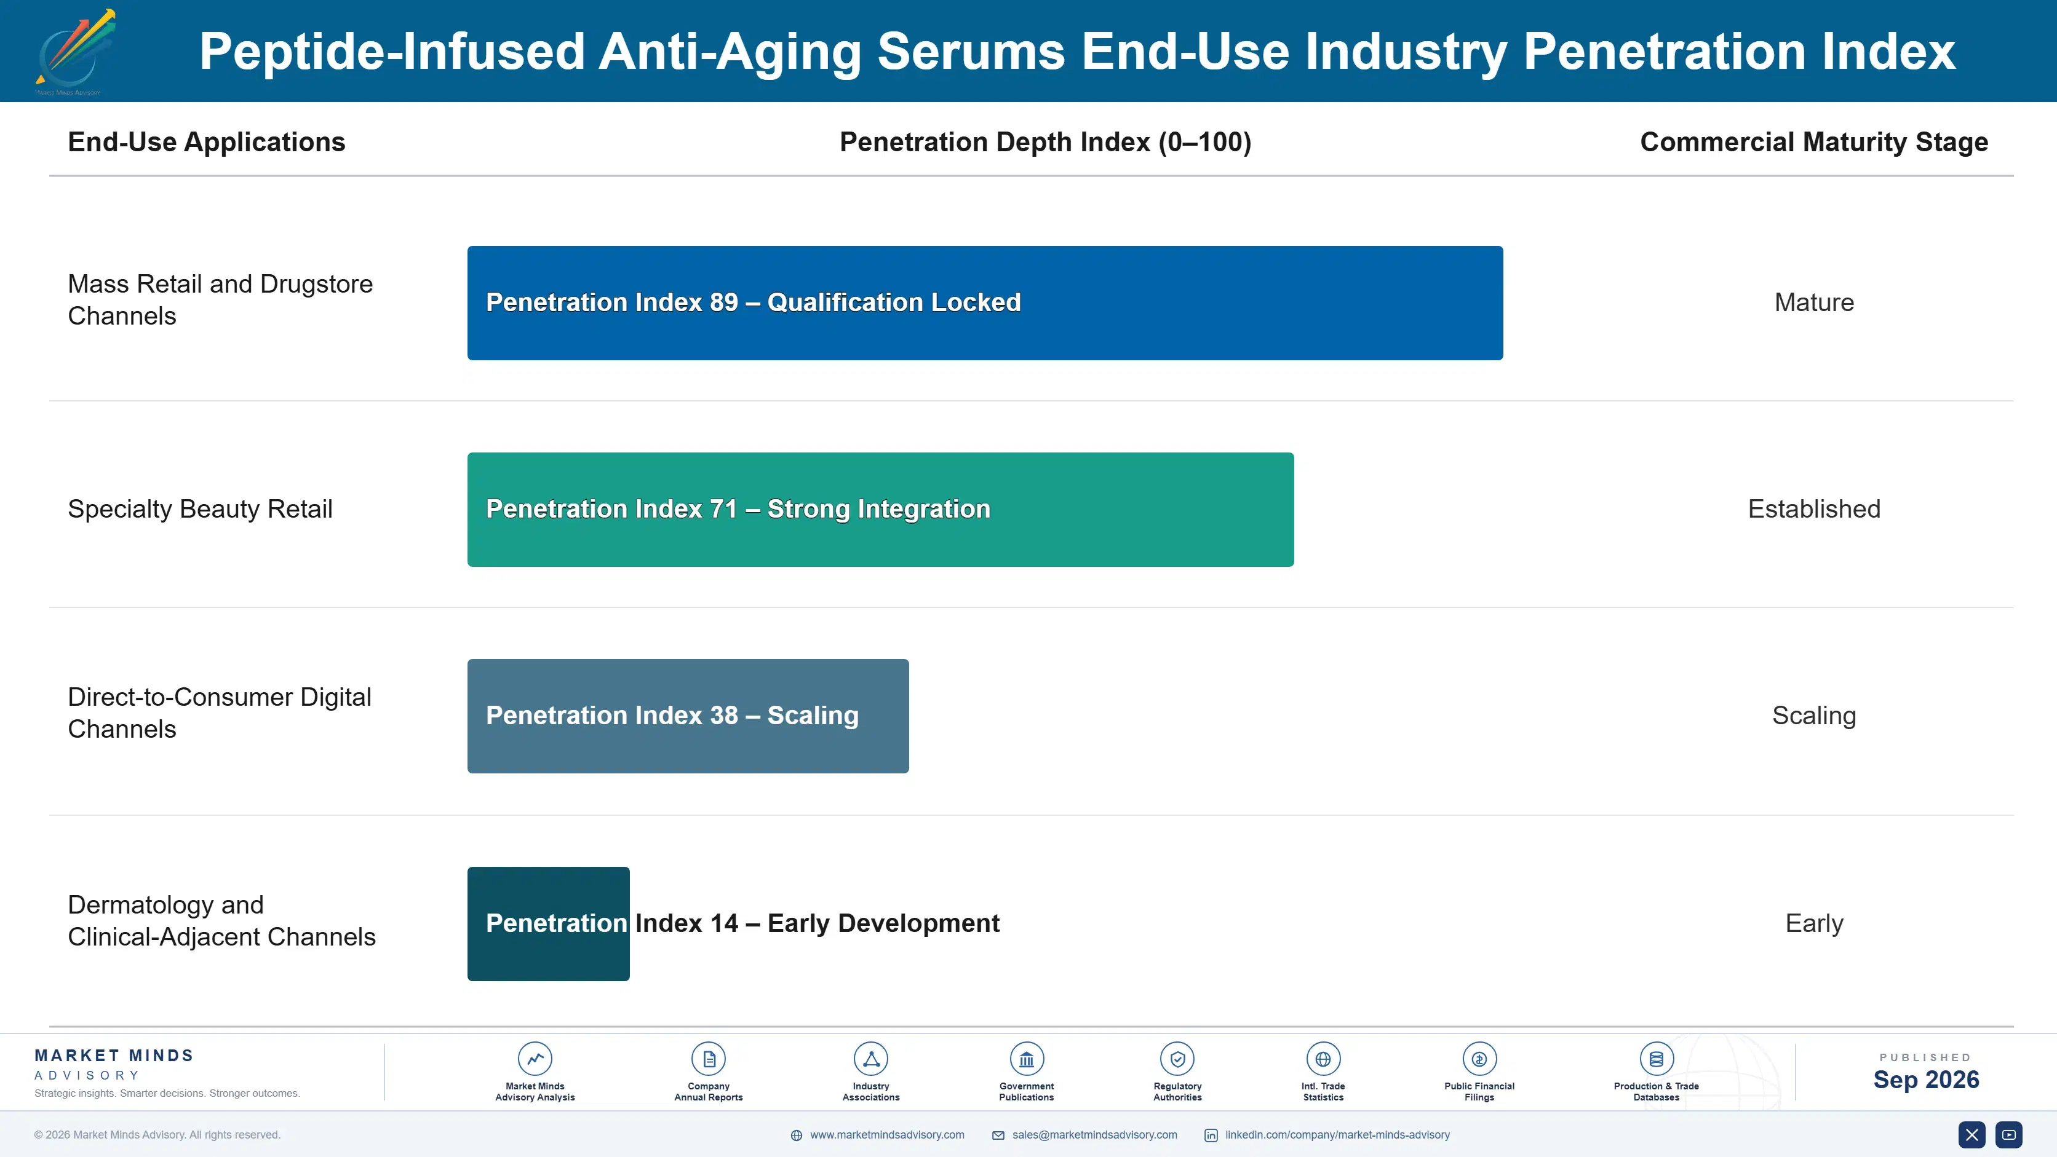Click the End-Use Applications column header
Screen dimensions: 2057x1157
coord(207,142)
